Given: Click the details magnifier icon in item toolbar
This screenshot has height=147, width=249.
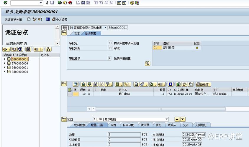Looking at the screenshot, I should [x=76, y=84].
